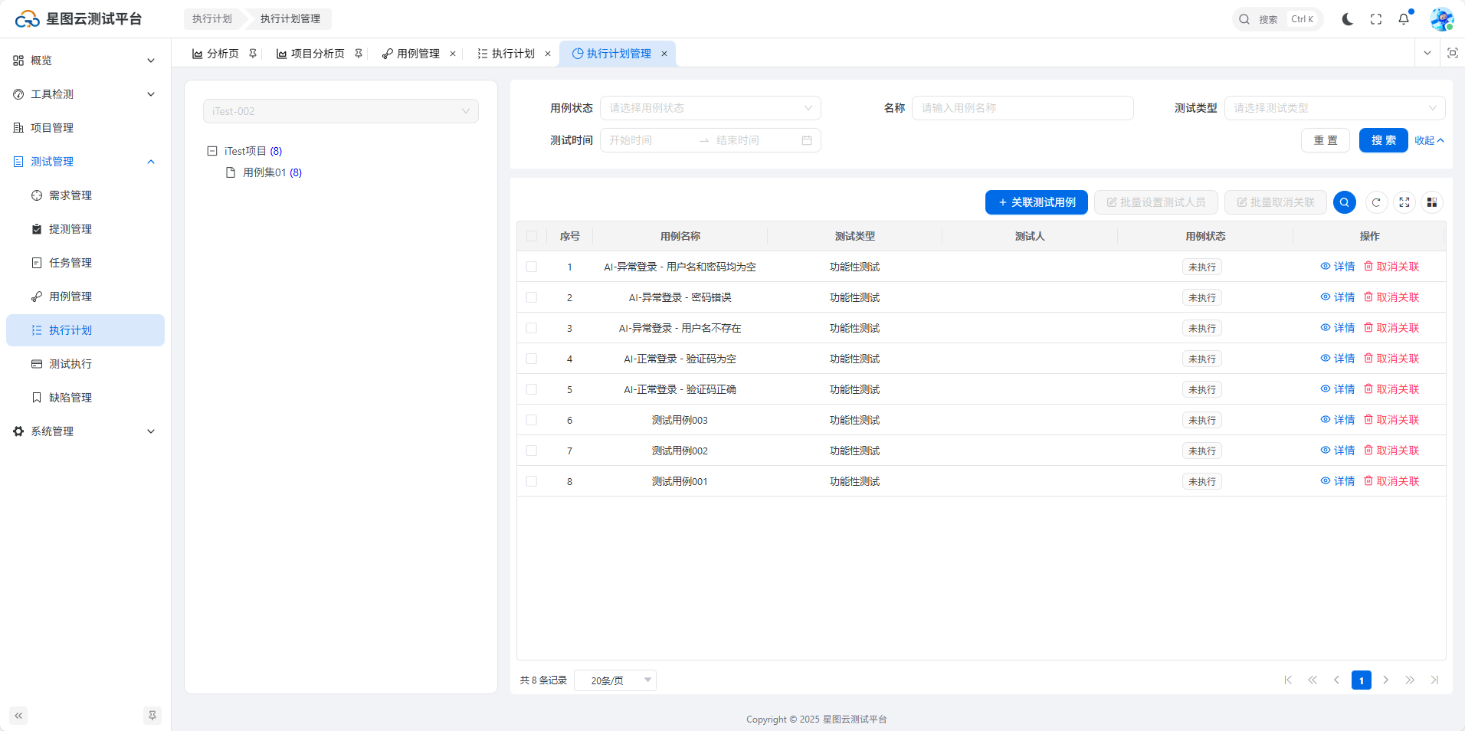Viewport: 1465px width, 731px height.
Task: Toggle dark mode moon icon
Action: point(1347,19)
